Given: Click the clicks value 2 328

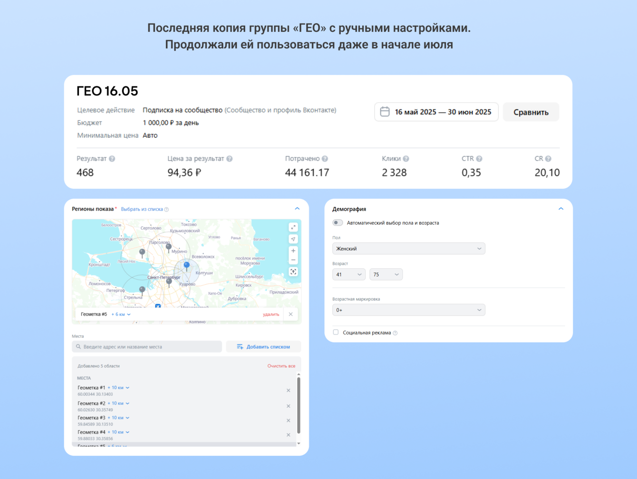Looking at the screenshot, I should coord(394,172).
